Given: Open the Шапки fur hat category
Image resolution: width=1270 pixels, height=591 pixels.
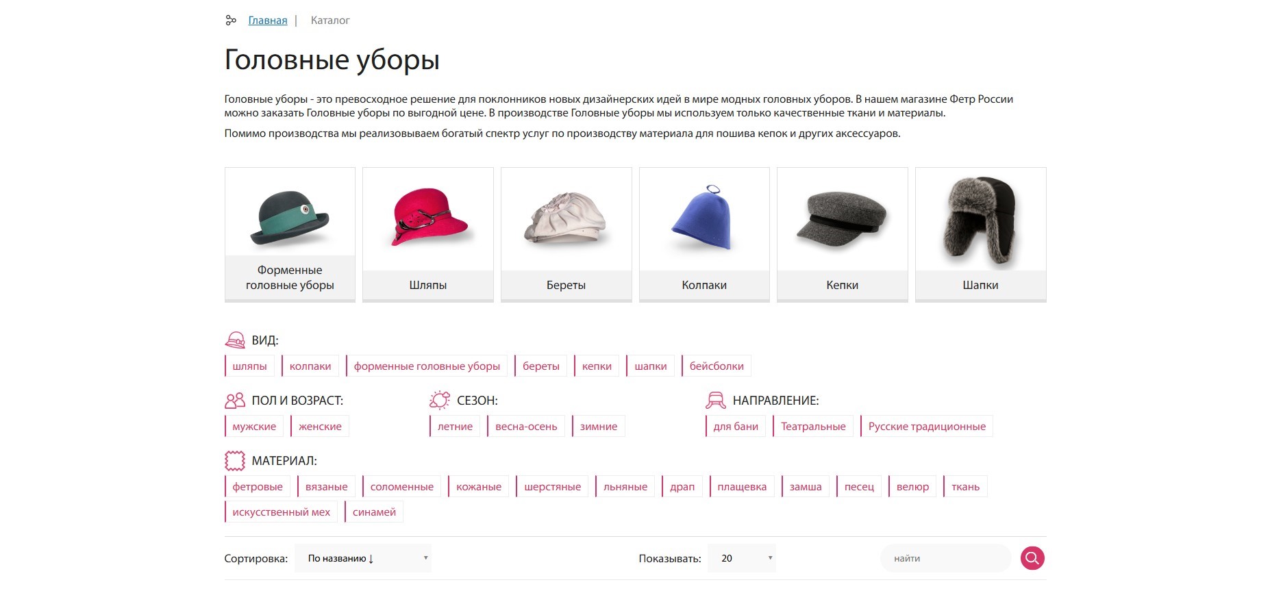Looking at the screenshot, I should coord(980,234).
